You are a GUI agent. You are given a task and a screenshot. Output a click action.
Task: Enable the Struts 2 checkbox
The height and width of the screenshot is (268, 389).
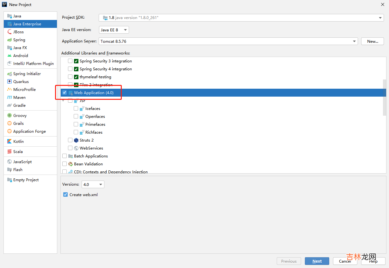click(x=70, y=140)
